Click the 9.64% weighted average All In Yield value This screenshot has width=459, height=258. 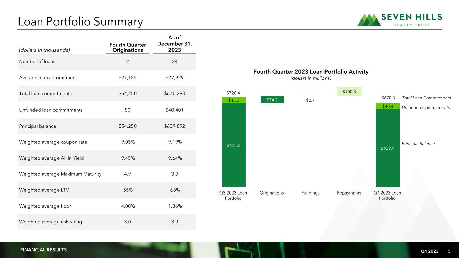[x=174, y=158]
